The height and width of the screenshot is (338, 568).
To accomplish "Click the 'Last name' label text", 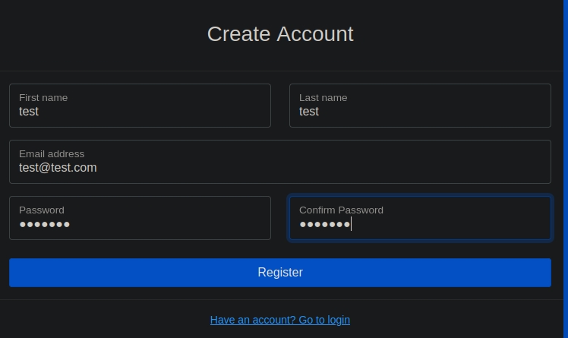I will (323, 97).
